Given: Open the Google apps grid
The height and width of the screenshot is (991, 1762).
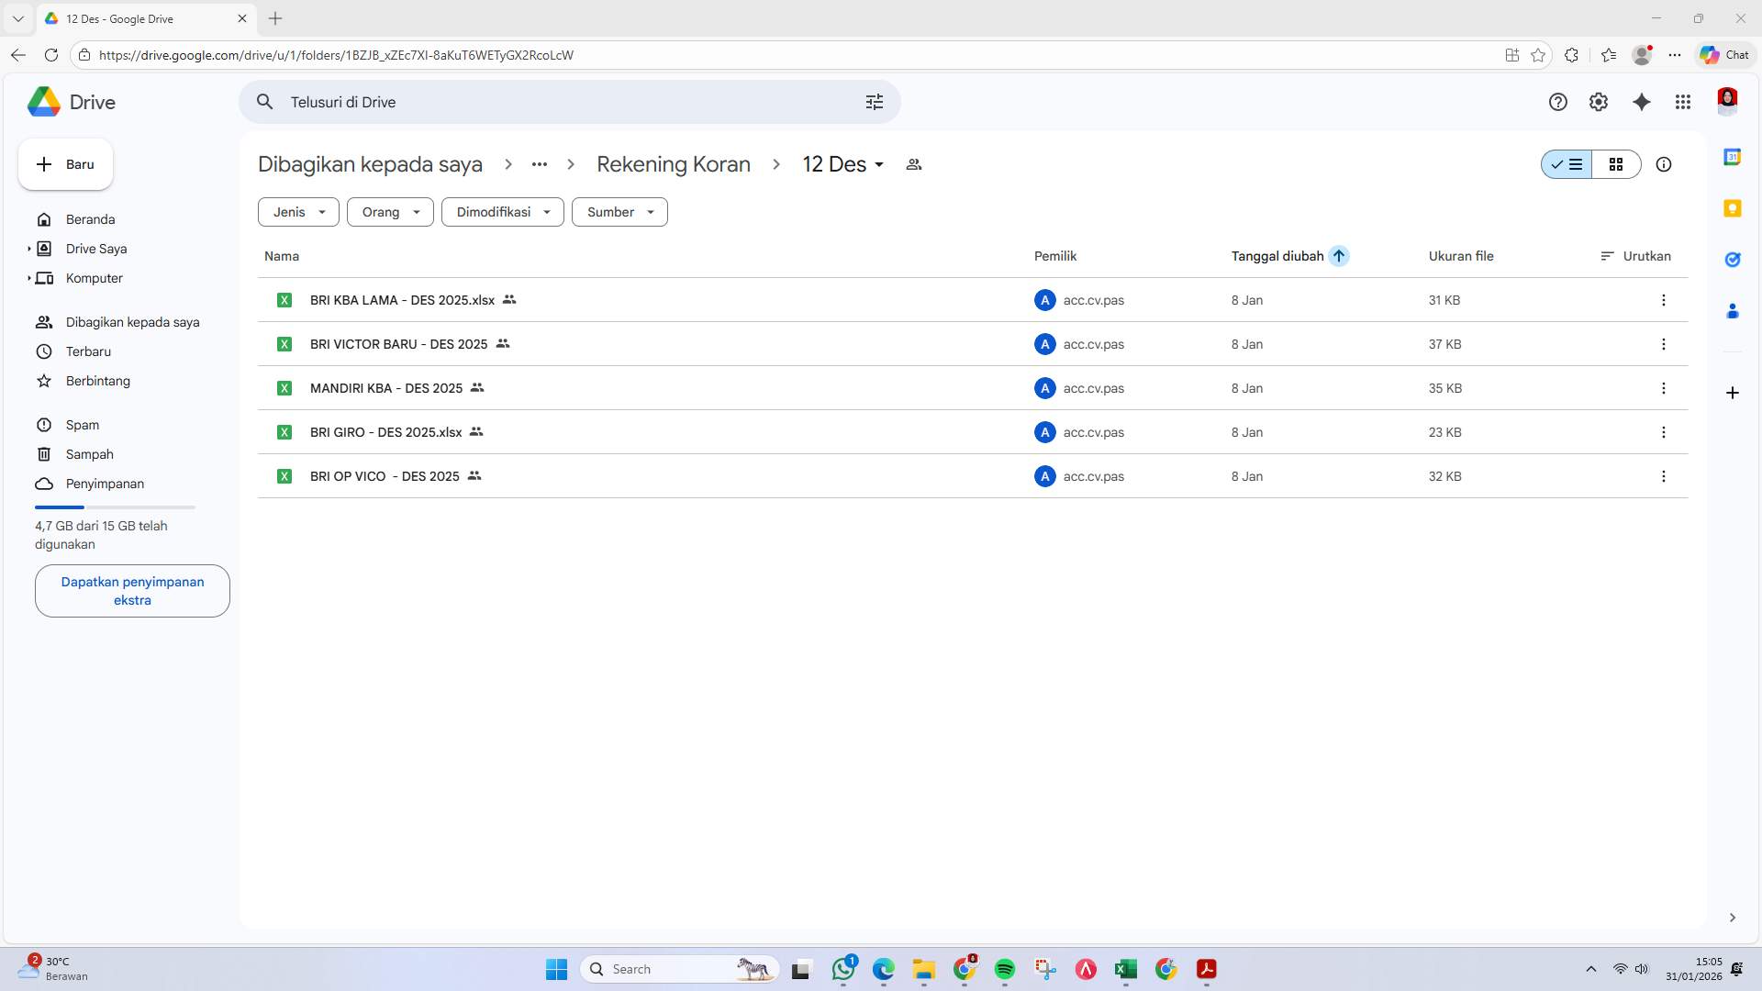Looking at the screenshot, I should point(1683,102).
